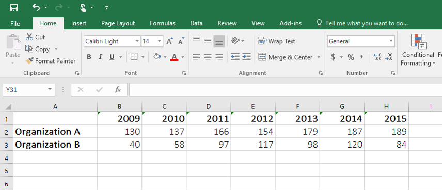The image size is (442, 190).
Task: Select the column D header
Action: 208,106
